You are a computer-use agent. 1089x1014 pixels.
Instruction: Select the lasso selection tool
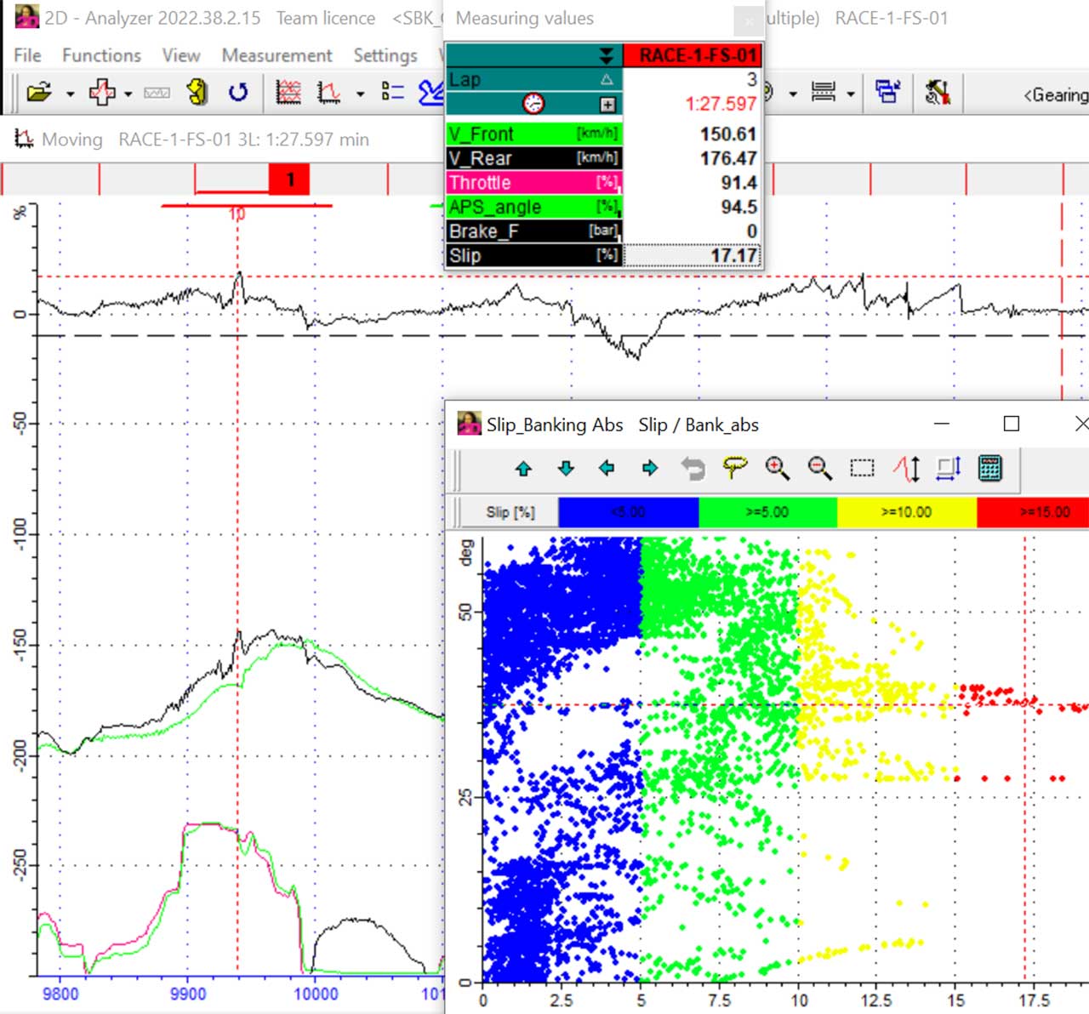point(734,468)
